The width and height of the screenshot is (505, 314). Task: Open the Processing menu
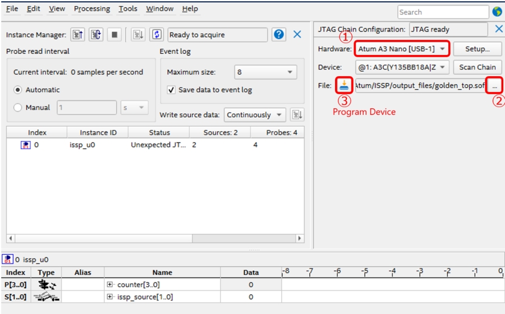[92, 9]
